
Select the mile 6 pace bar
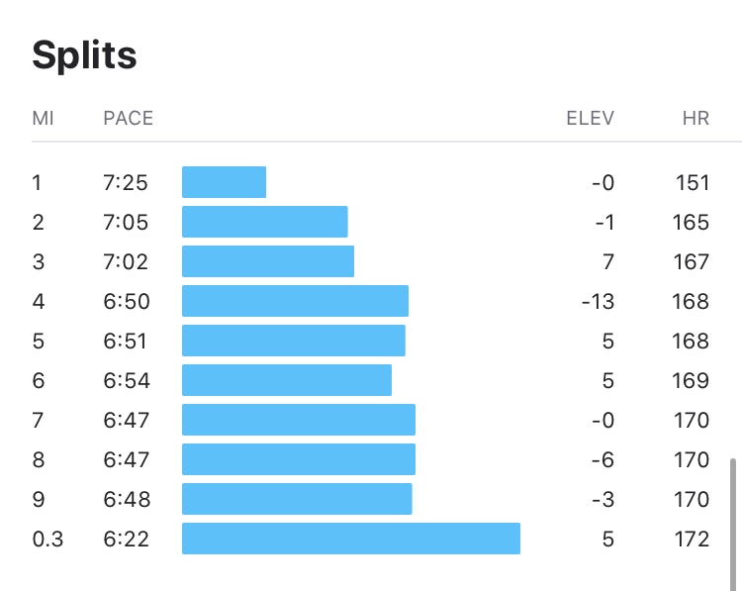point(287,380)
